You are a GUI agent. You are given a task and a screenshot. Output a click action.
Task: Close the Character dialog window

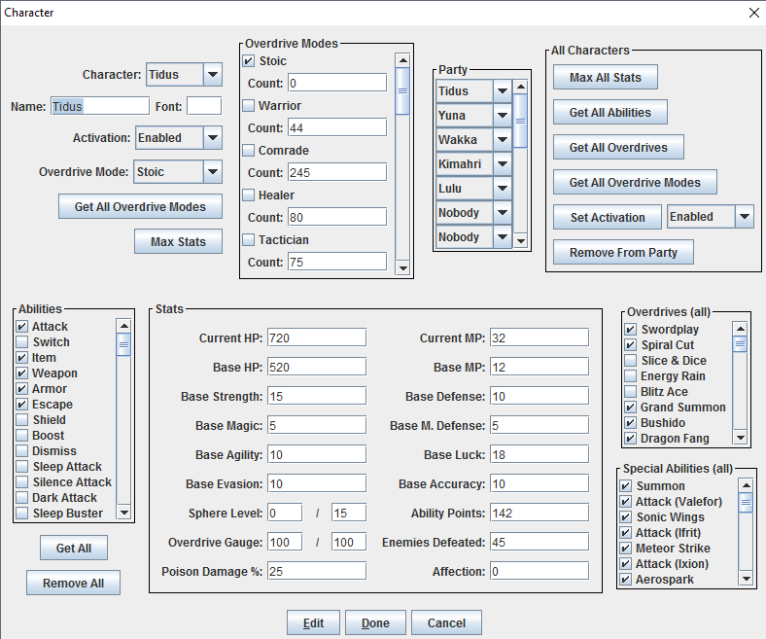pyautogui.click(x=753, y=13)
